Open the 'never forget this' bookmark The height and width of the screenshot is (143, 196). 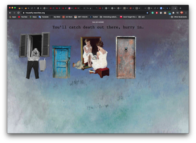coord(128,17)
